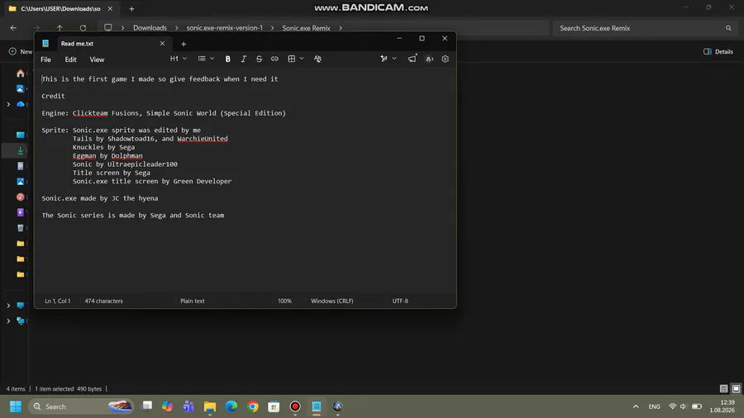The width and height of the screenshot is (744, 418).
Task: Click the UTF-8 encoding status entry
Action: tap(400, 301)
